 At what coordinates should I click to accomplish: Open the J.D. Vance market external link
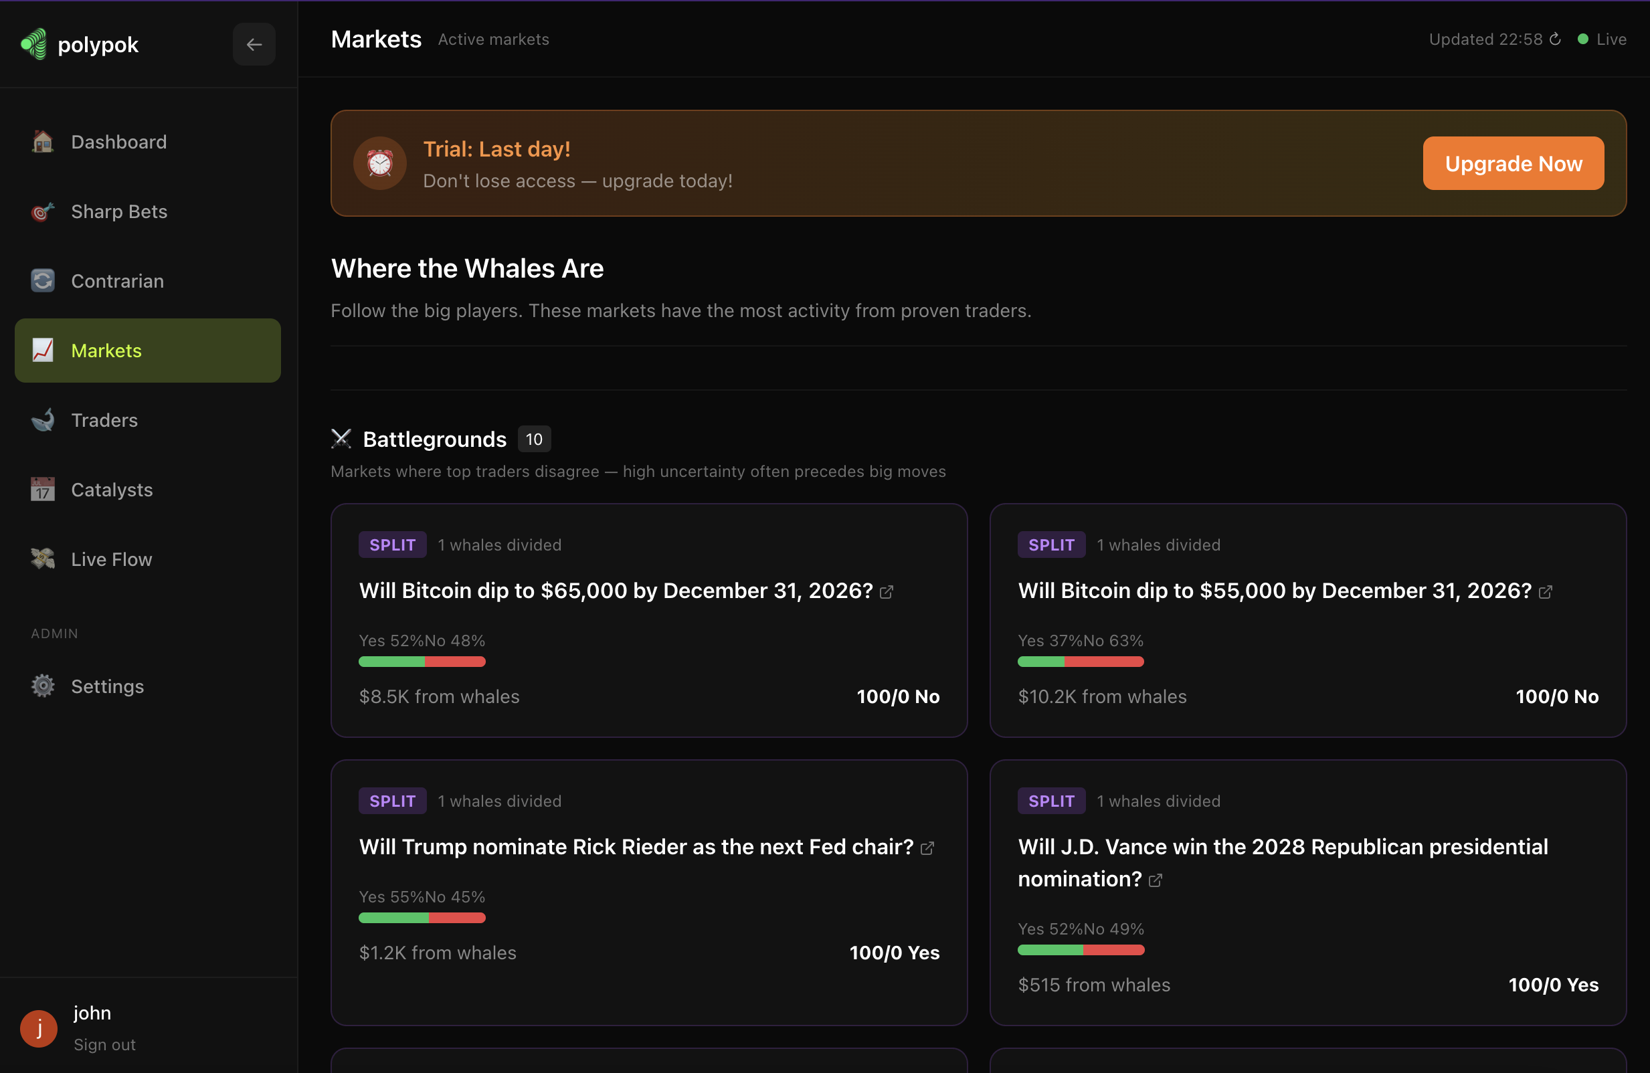[x=1155, y=880]
